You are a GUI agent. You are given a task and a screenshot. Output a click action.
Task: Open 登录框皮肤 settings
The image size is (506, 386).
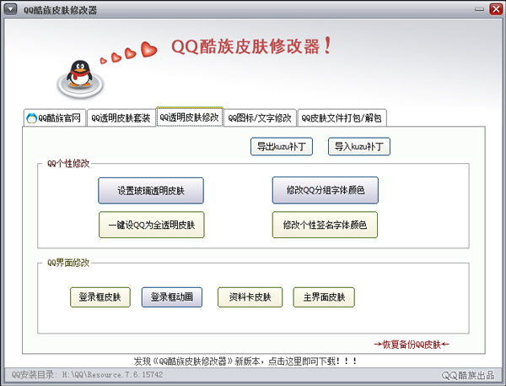(100, 297)
